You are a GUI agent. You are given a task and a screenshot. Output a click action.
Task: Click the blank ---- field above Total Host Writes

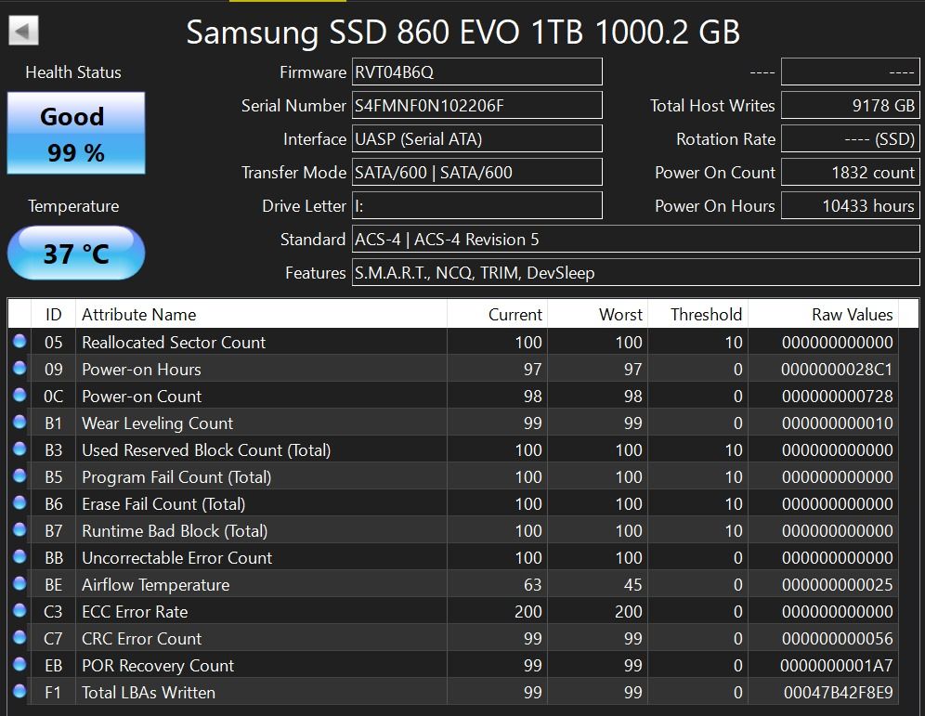click(850, 72)
